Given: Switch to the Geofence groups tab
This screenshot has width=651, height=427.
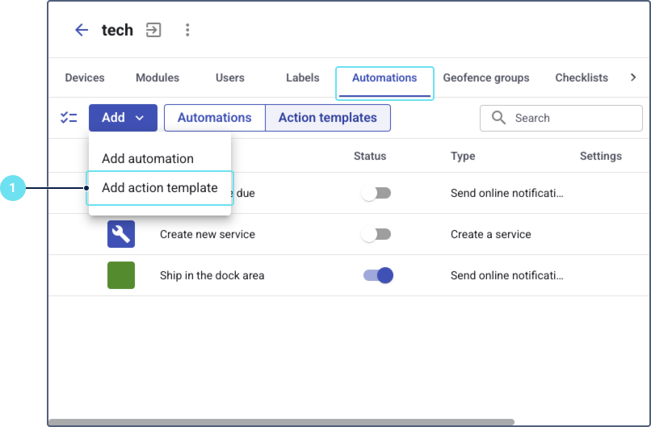Looking at the screenshot, I should 486,78.
